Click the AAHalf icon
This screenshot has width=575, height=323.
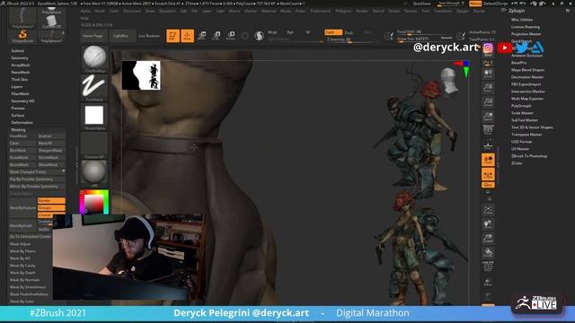click(488, 117)
